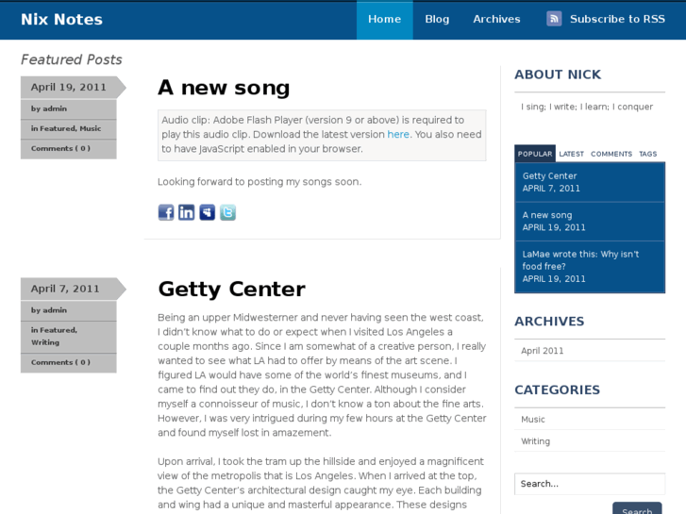Screen dimensions: 686x514
Task: Open April 2011 archive link
Action: pos(542,351)
